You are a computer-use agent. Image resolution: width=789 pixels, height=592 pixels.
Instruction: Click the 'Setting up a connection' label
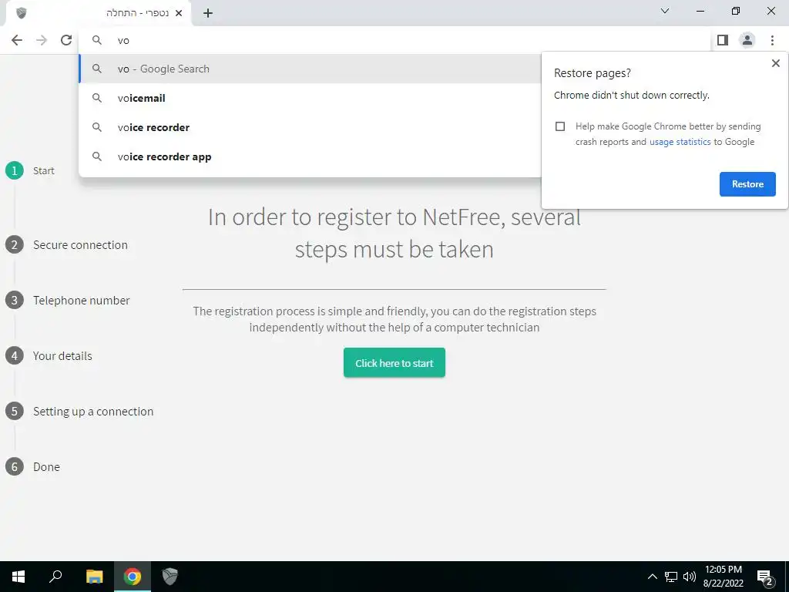click(93, 412)
